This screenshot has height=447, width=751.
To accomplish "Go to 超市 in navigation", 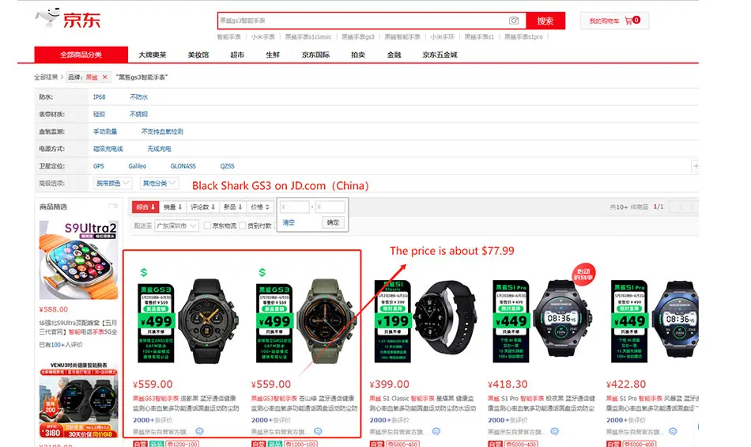I will (237, 55).
